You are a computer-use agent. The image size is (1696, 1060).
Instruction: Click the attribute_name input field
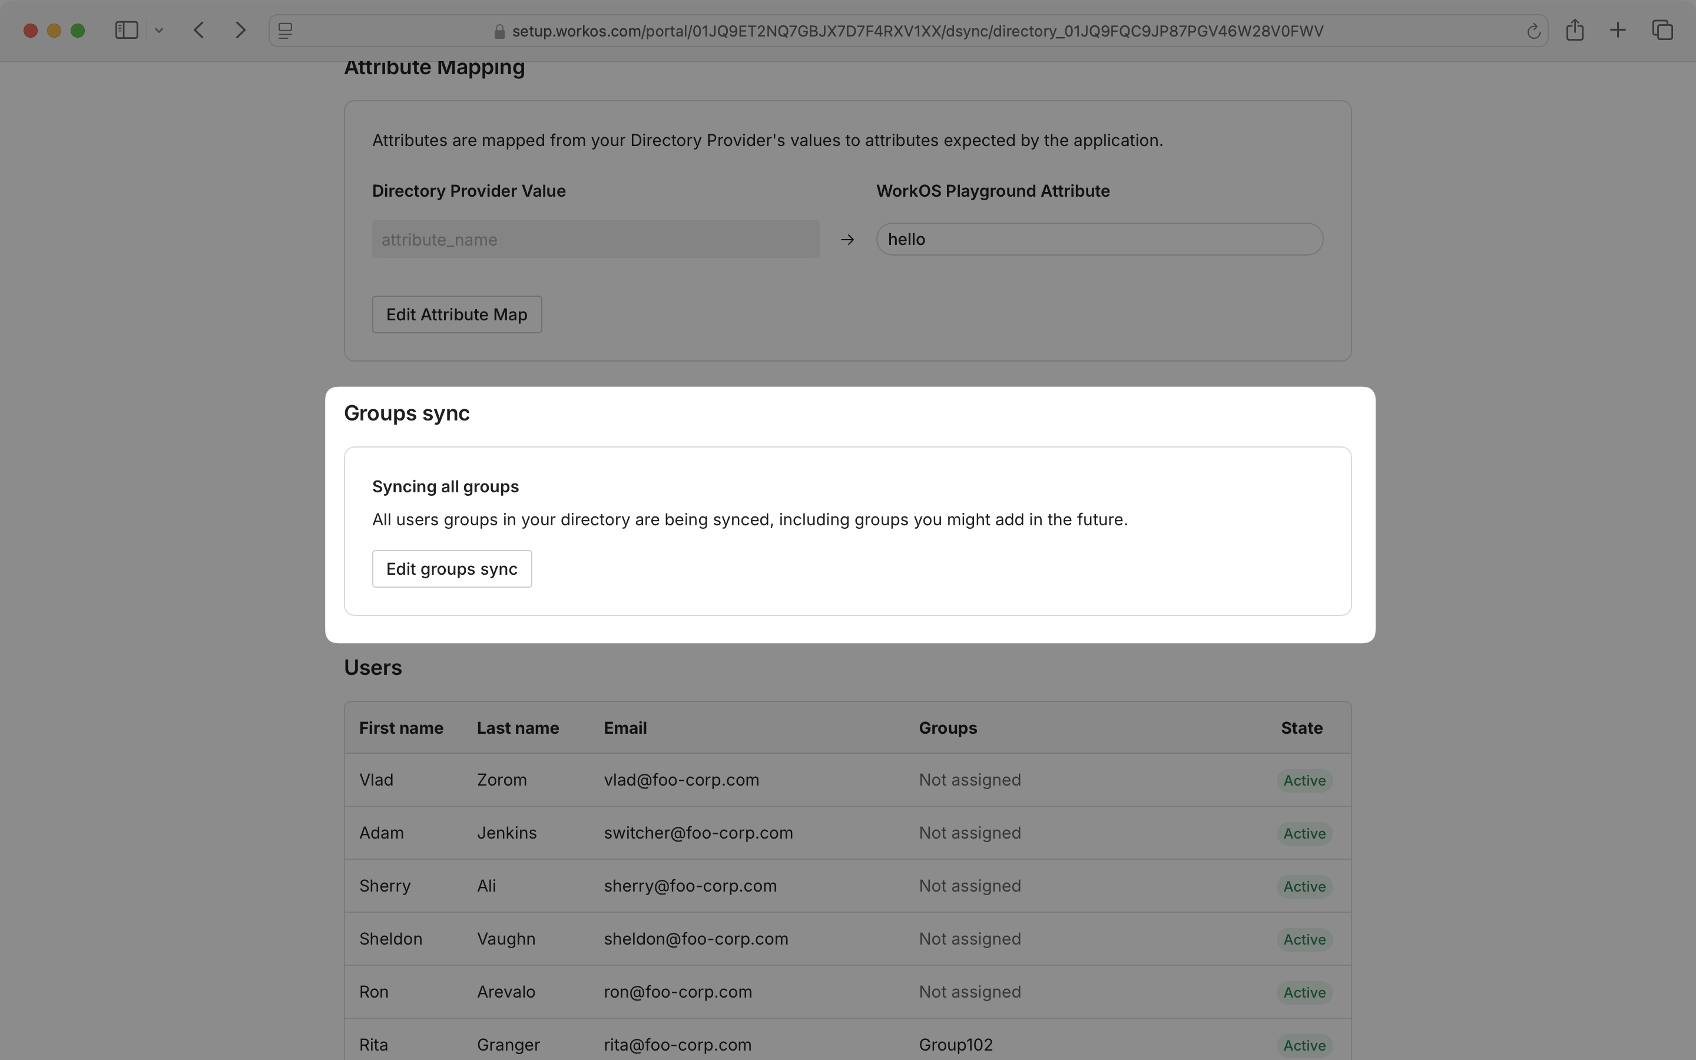[x=595, y=239]
